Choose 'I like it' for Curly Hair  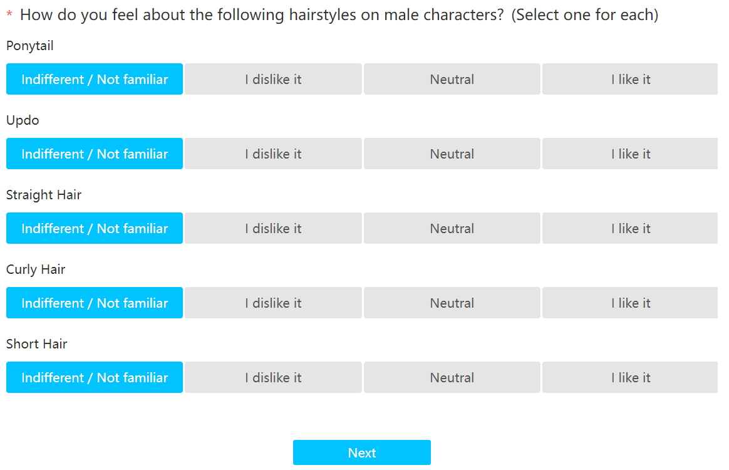630,303
